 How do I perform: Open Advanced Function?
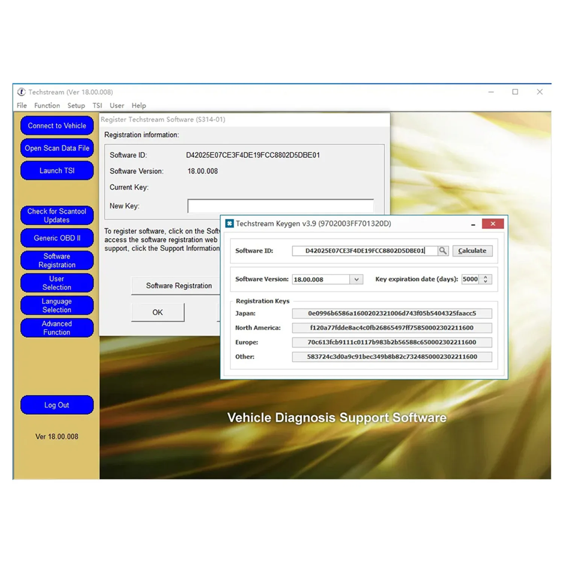57,328
